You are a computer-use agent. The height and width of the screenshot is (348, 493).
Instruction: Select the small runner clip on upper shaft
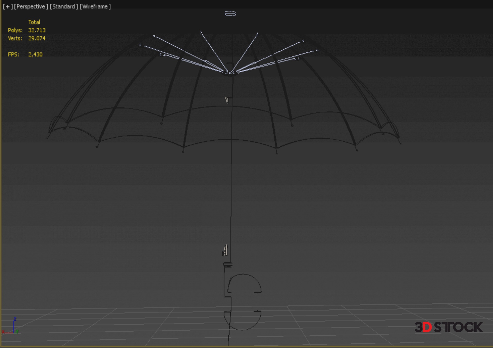[x=227, y=100]
